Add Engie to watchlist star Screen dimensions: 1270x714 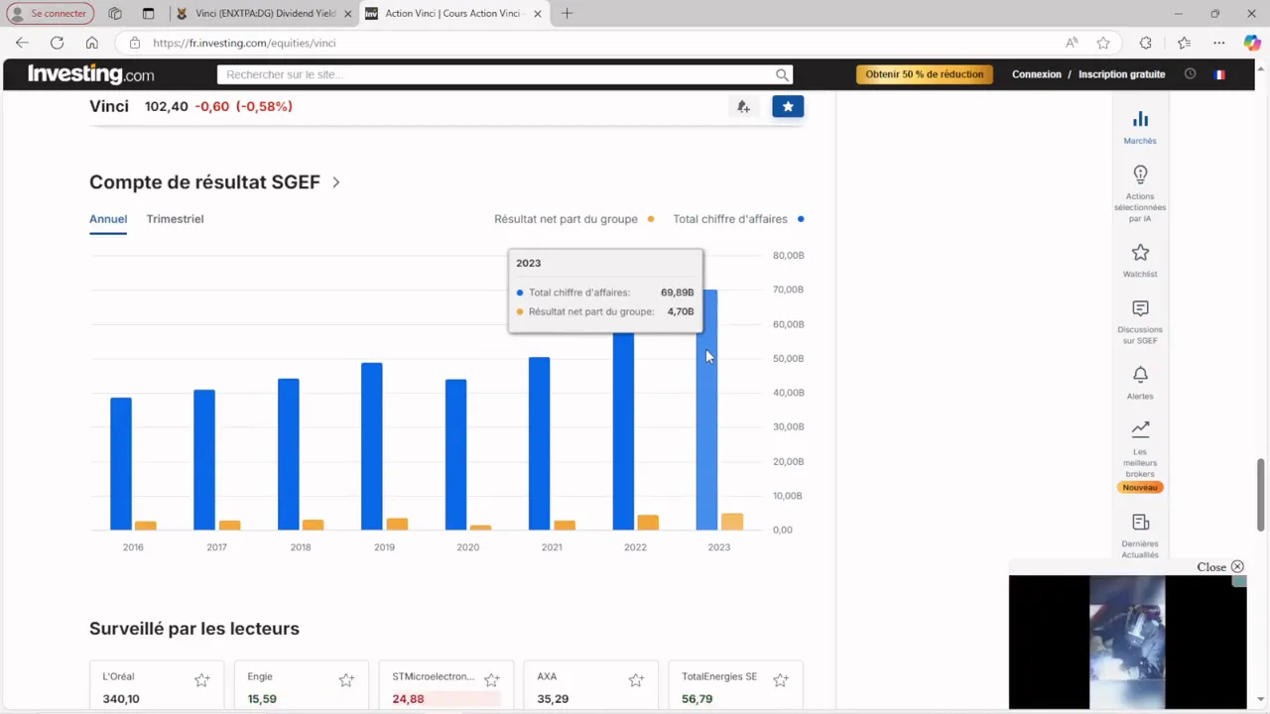tap(346, 680)
